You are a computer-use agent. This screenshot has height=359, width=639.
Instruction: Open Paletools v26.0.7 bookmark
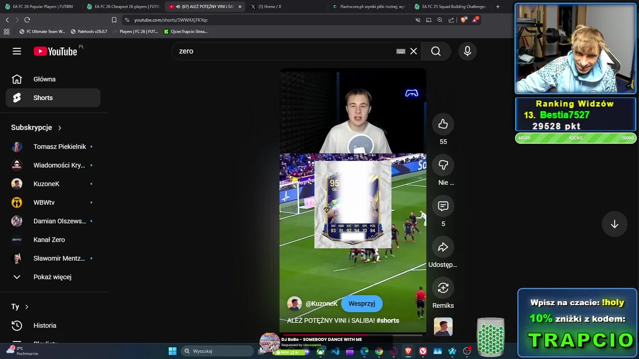[89, 31]
